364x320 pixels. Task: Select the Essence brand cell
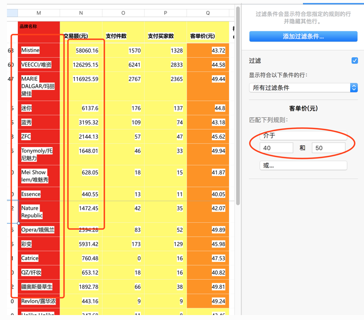[x=39, y=194]
